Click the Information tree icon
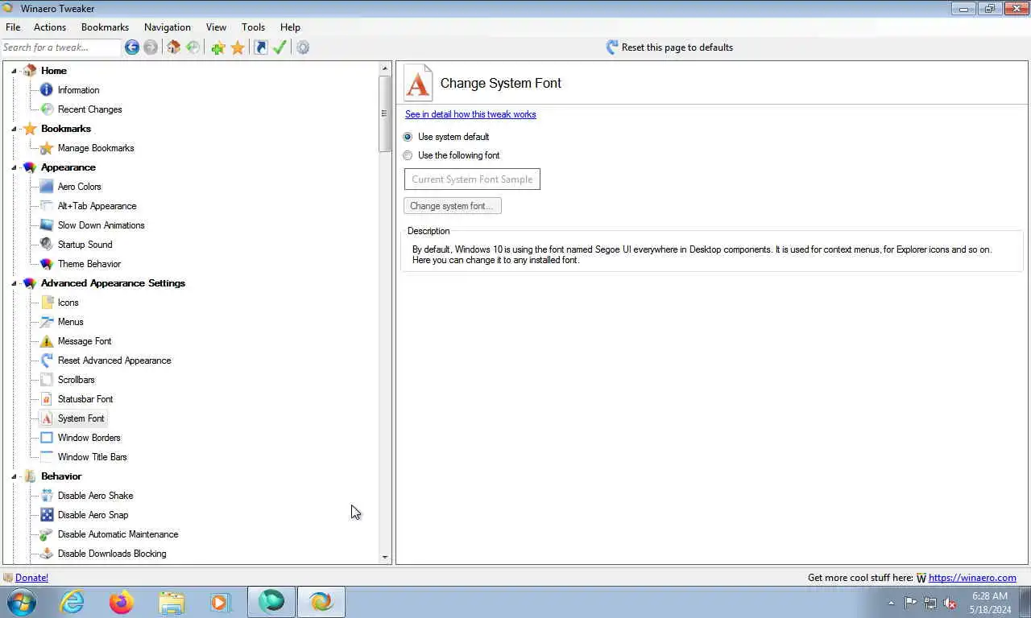1031x618 pixels. coord(47,90)
